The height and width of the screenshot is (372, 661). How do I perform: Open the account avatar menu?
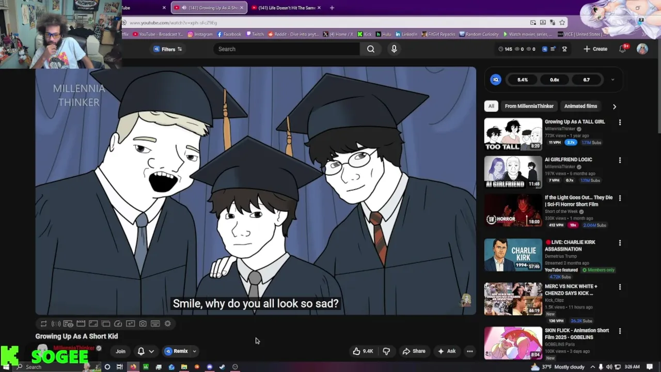click(642, 49)
